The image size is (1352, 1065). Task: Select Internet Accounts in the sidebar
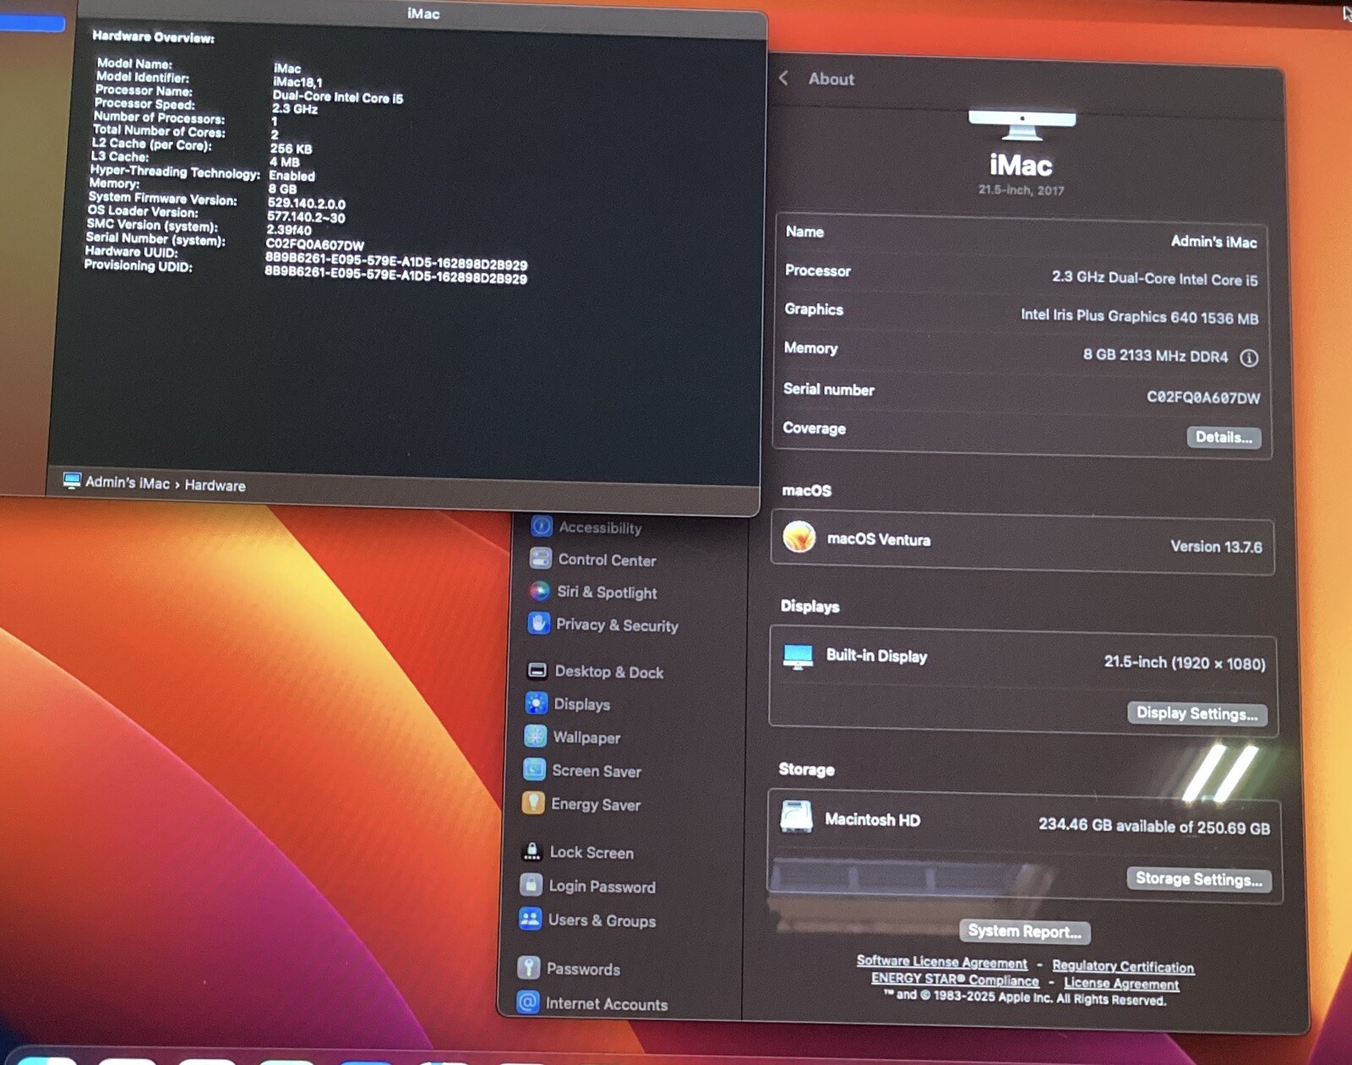[606, 1004]
